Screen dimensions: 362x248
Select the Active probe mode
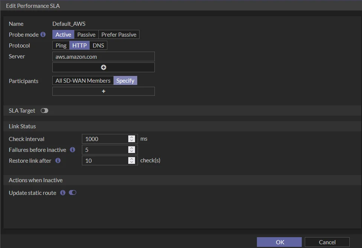pos(63,34)
